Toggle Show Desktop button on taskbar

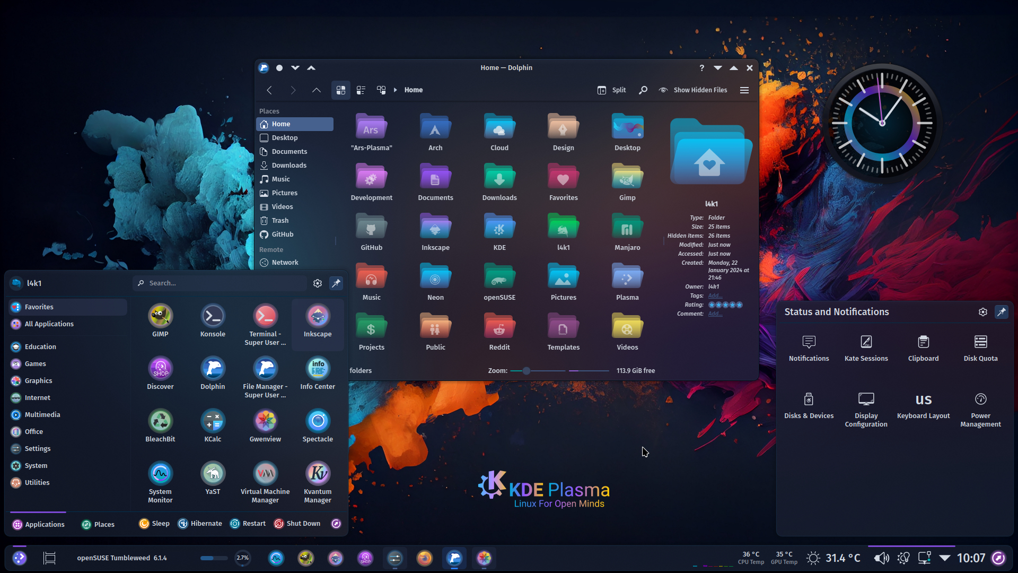[x=49, y=558]
